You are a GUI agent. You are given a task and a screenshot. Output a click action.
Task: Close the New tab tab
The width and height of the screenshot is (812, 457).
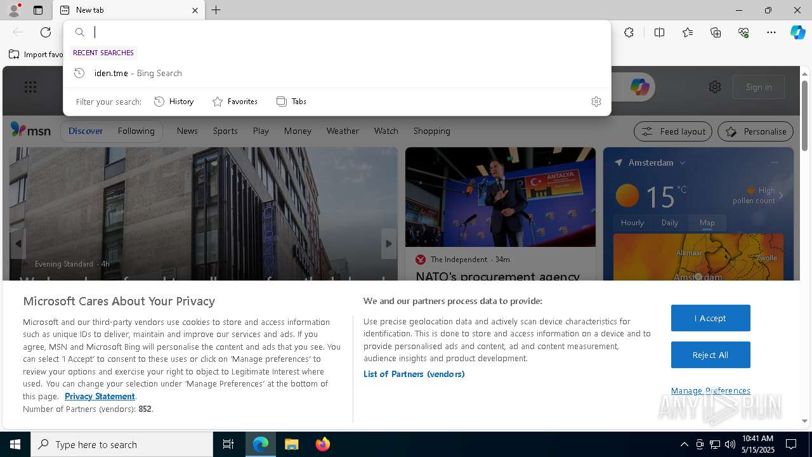[x=195, y=10]
